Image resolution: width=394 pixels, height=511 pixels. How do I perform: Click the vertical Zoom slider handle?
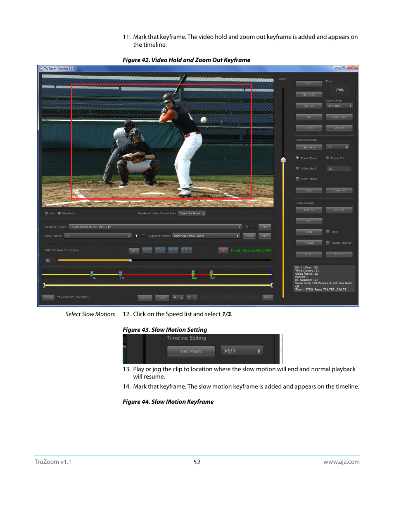click(283, 160)
